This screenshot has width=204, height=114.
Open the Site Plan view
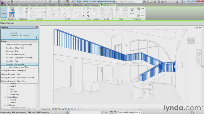tap(14, 92)
